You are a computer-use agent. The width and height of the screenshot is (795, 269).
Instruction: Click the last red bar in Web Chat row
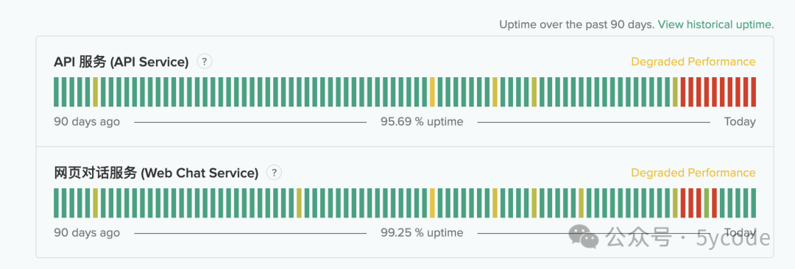point(714,203)
